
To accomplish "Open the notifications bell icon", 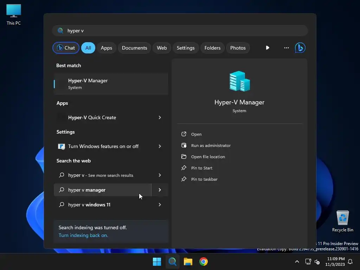I will [350, 262].
